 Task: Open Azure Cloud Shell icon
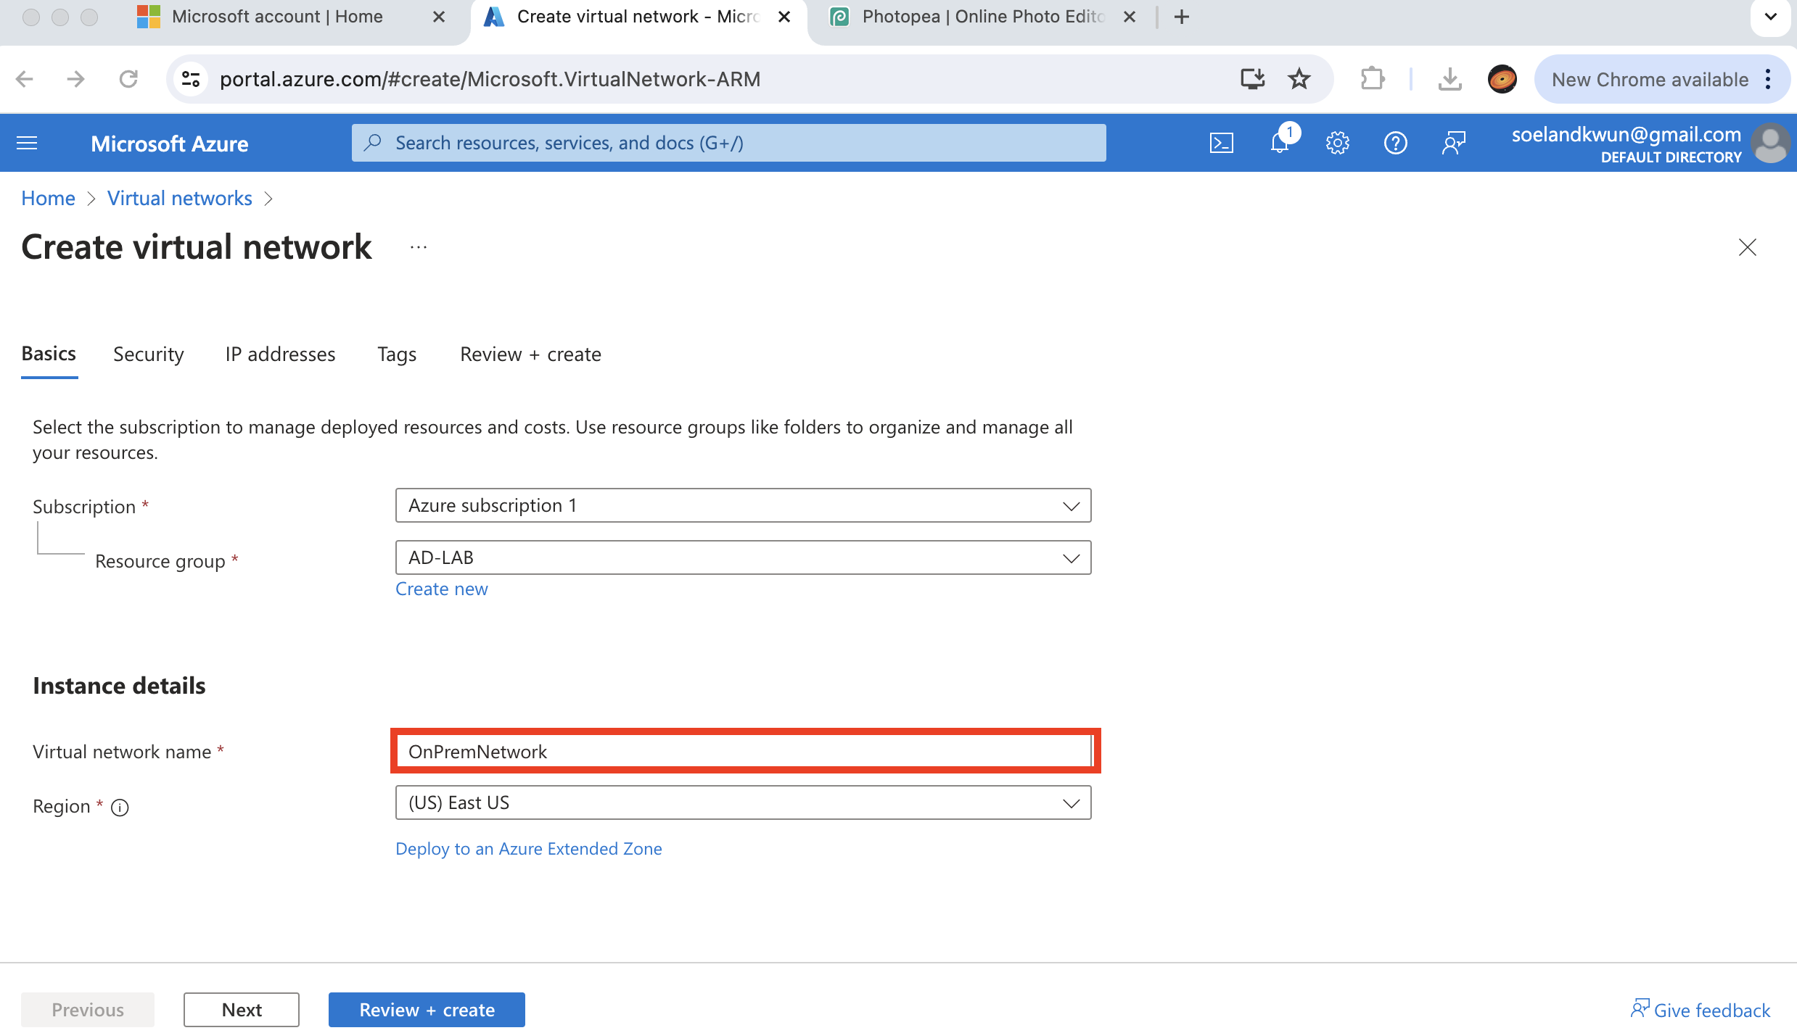pos(1222,143)
